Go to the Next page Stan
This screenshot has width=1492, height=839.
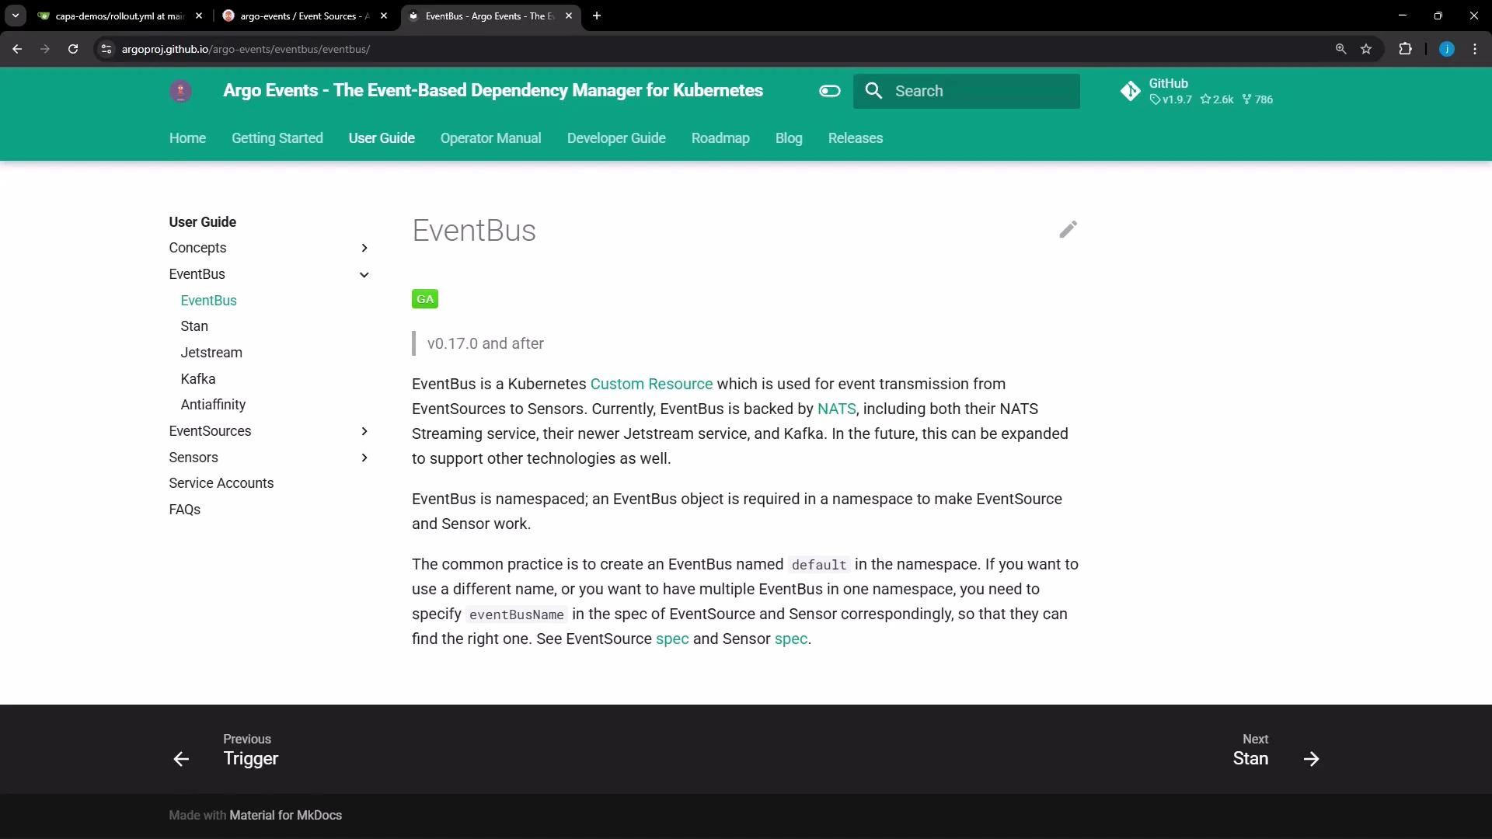click(x=1250, y=758)
